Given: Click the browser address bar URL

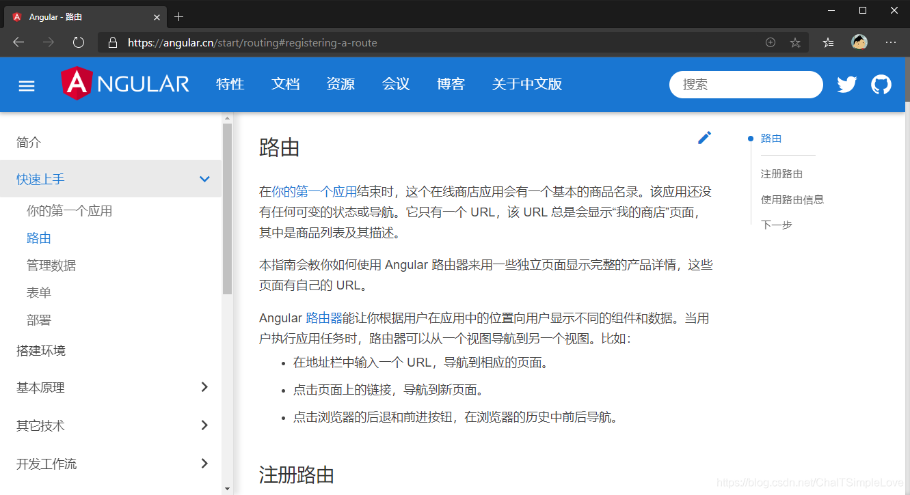Looking at the screenshot, I should (x=252, y=43).
